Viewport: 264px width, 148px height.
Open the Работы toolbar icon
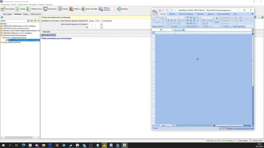click(x=71, y=9)
